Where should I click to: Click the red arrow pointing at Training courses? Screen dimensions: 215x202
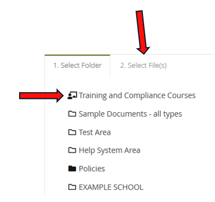point(42,96)
